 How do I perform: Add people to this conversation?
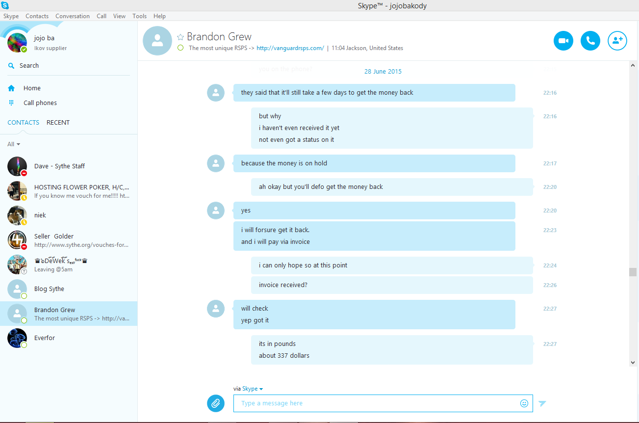(x=617, y=41)
